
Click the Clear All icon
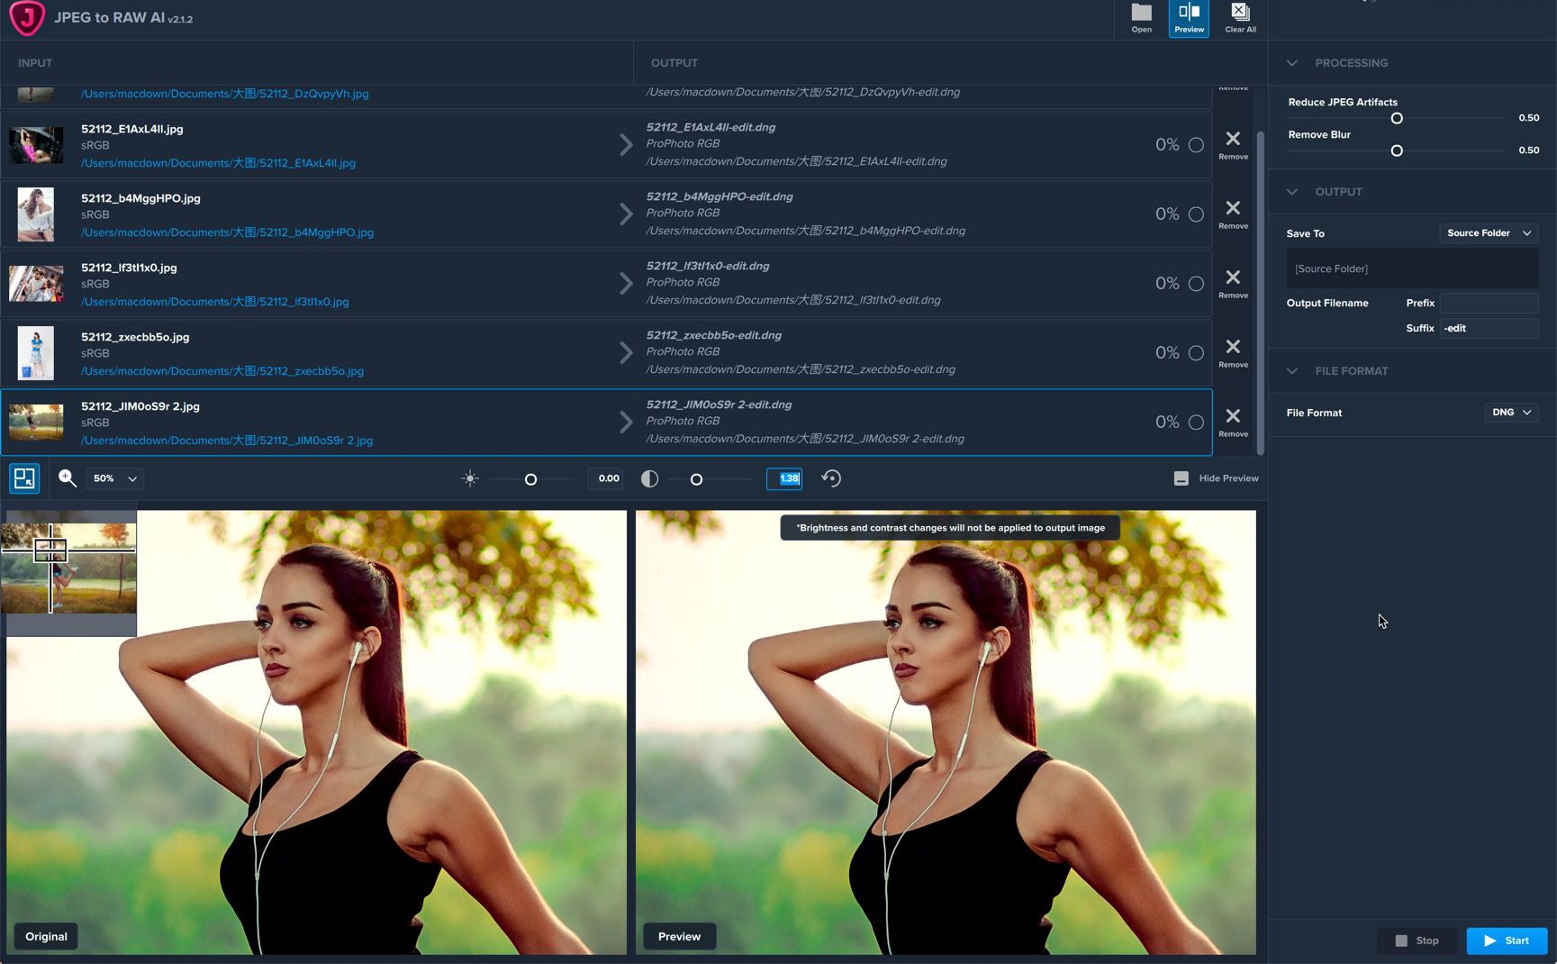(1240, 17)
